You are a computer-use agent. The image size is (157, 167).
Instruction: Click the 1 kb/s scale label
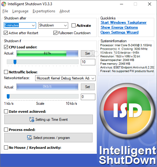pos(9,104)
